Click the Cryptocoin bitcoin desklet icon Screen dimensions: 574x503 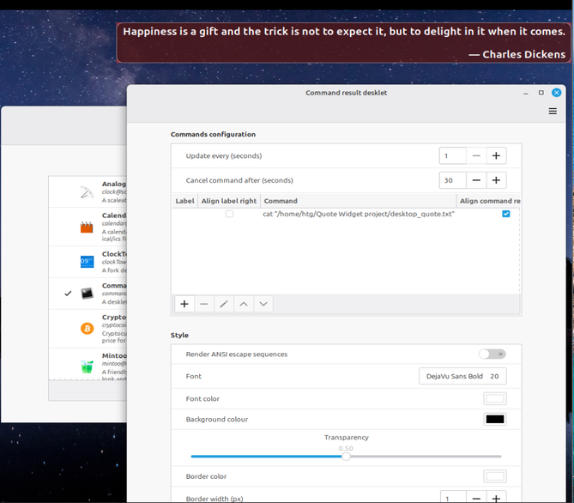[x=88, y=328]
